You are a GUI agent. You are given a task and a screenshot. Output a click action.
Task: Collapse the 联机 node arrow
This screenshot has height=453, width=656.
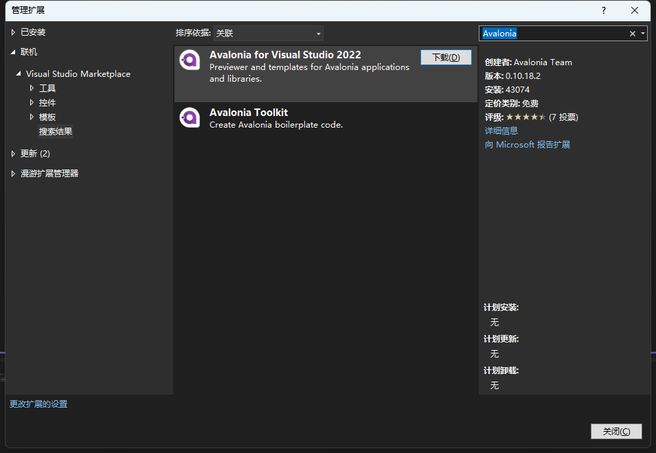pos(13,52)
